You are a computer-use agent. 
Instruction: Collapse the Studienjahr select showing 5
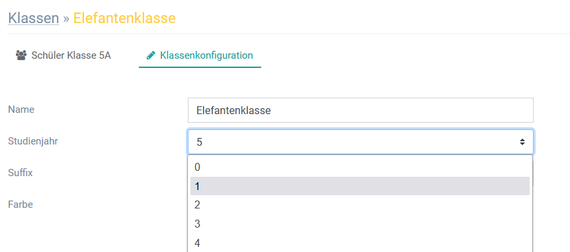360,142
